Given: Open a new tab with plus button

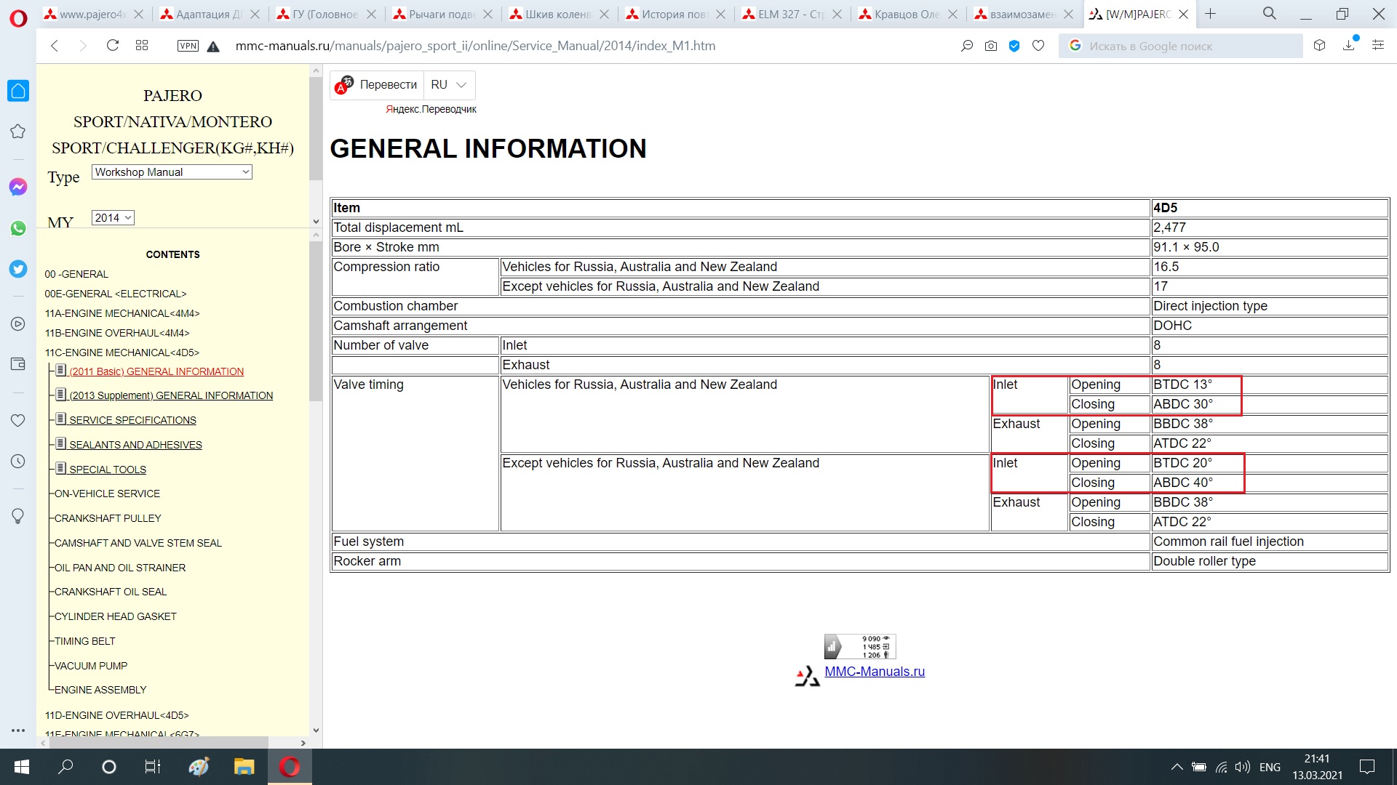Looking at the screenshot, I should click(x=1210, y=14).
